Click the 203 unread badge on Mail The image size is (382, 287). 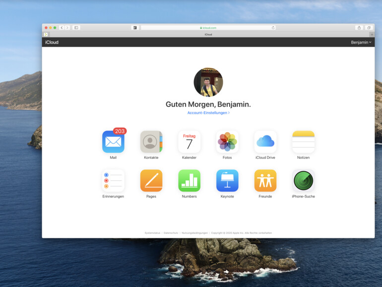click(x=120, y=131)
